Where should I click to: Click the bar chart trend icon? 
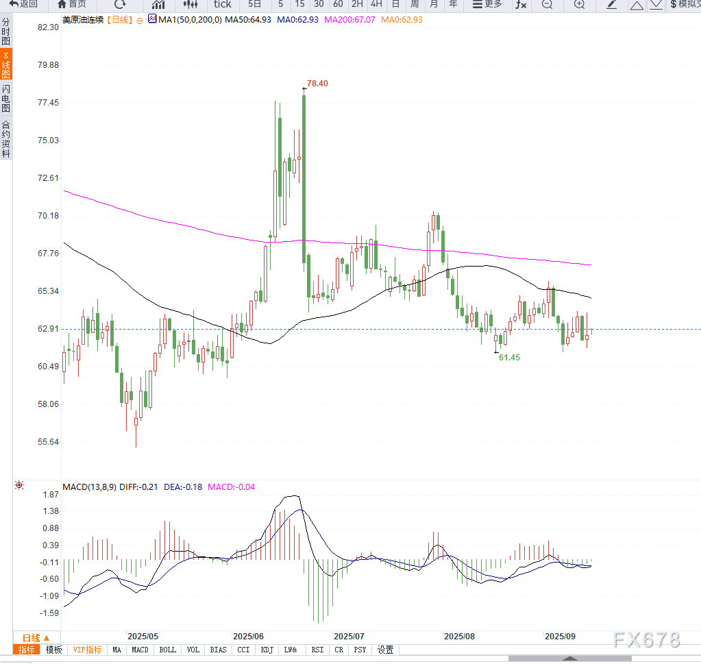pyautogui.click(x=158, y=4)
